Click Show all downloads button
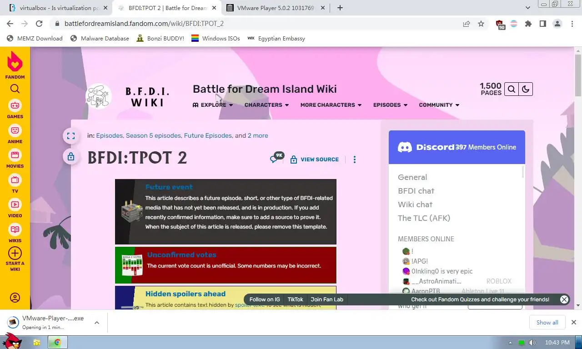 547,323
